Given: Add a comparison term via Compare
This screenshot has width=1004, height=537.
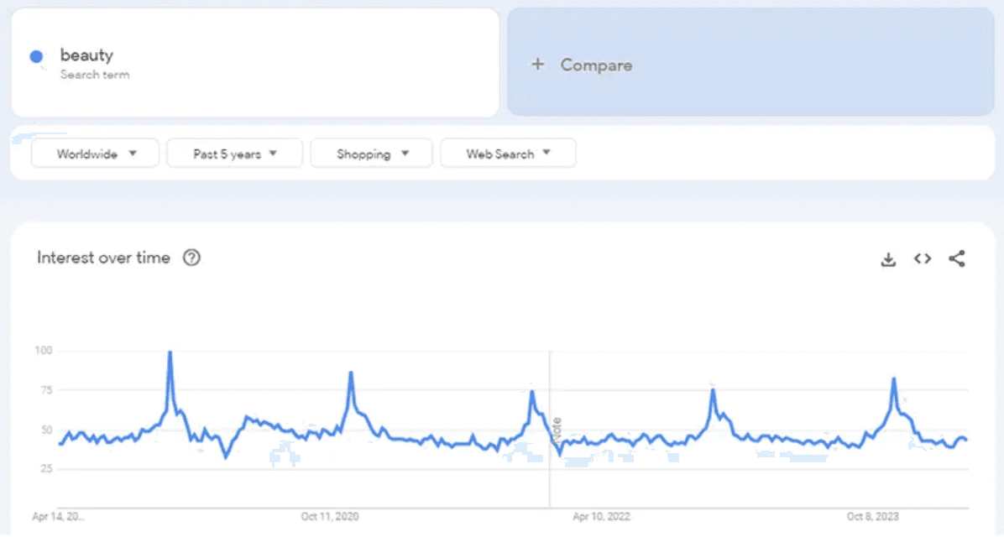Looking at the screenshot, I should 750,62.
